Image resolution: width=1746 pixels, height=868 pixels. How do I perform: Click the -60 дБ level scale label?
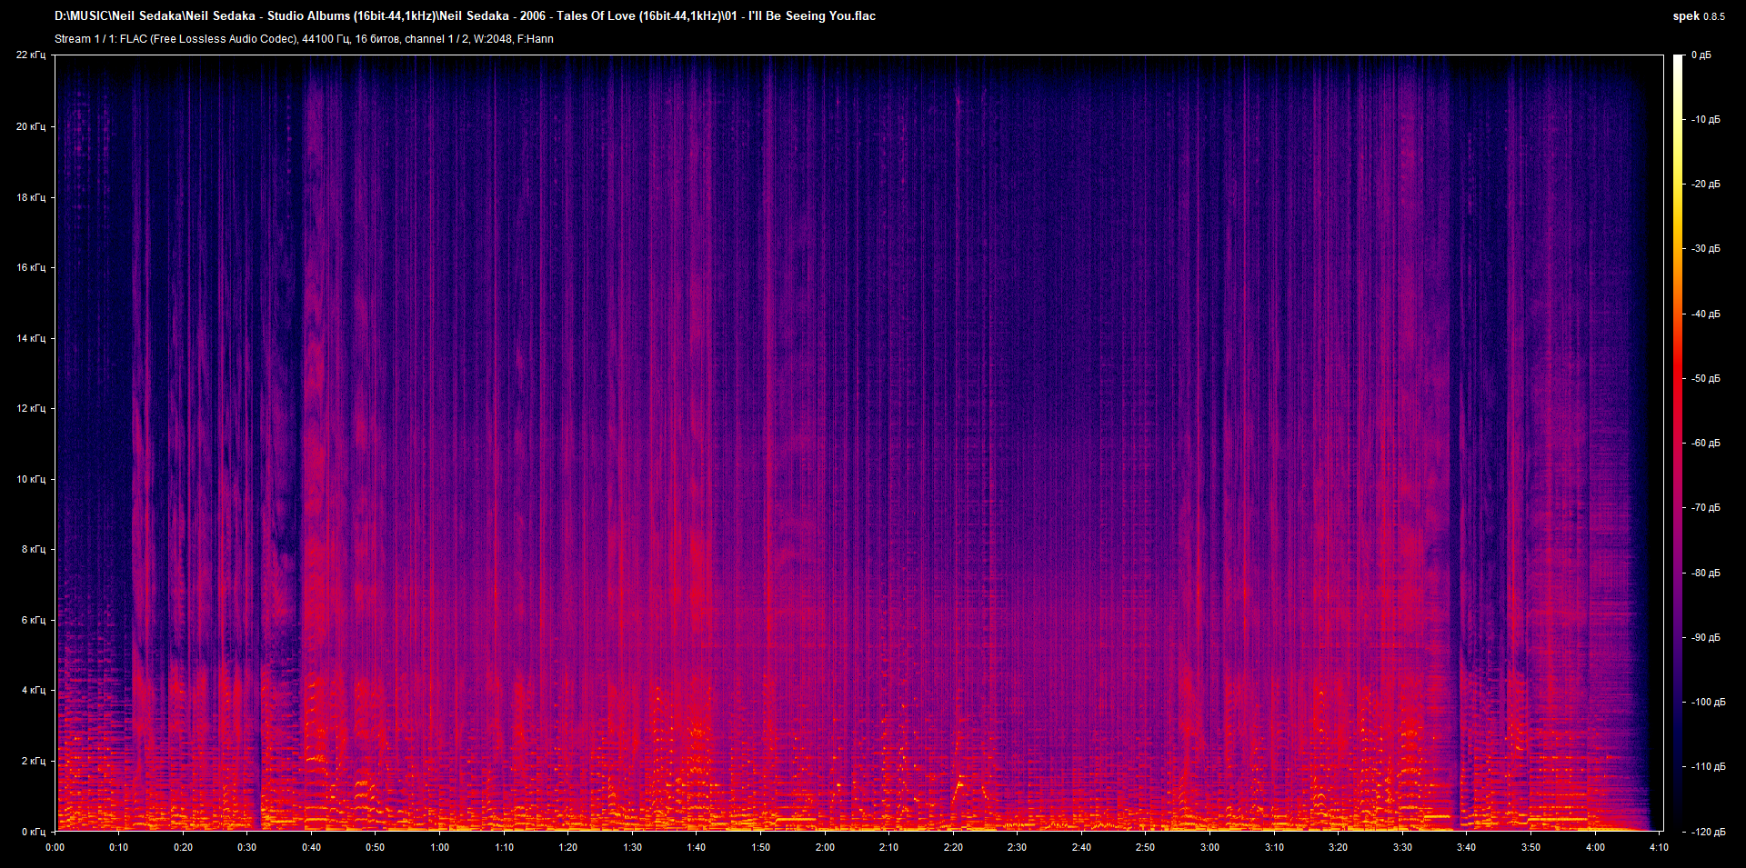(1706, 443)
